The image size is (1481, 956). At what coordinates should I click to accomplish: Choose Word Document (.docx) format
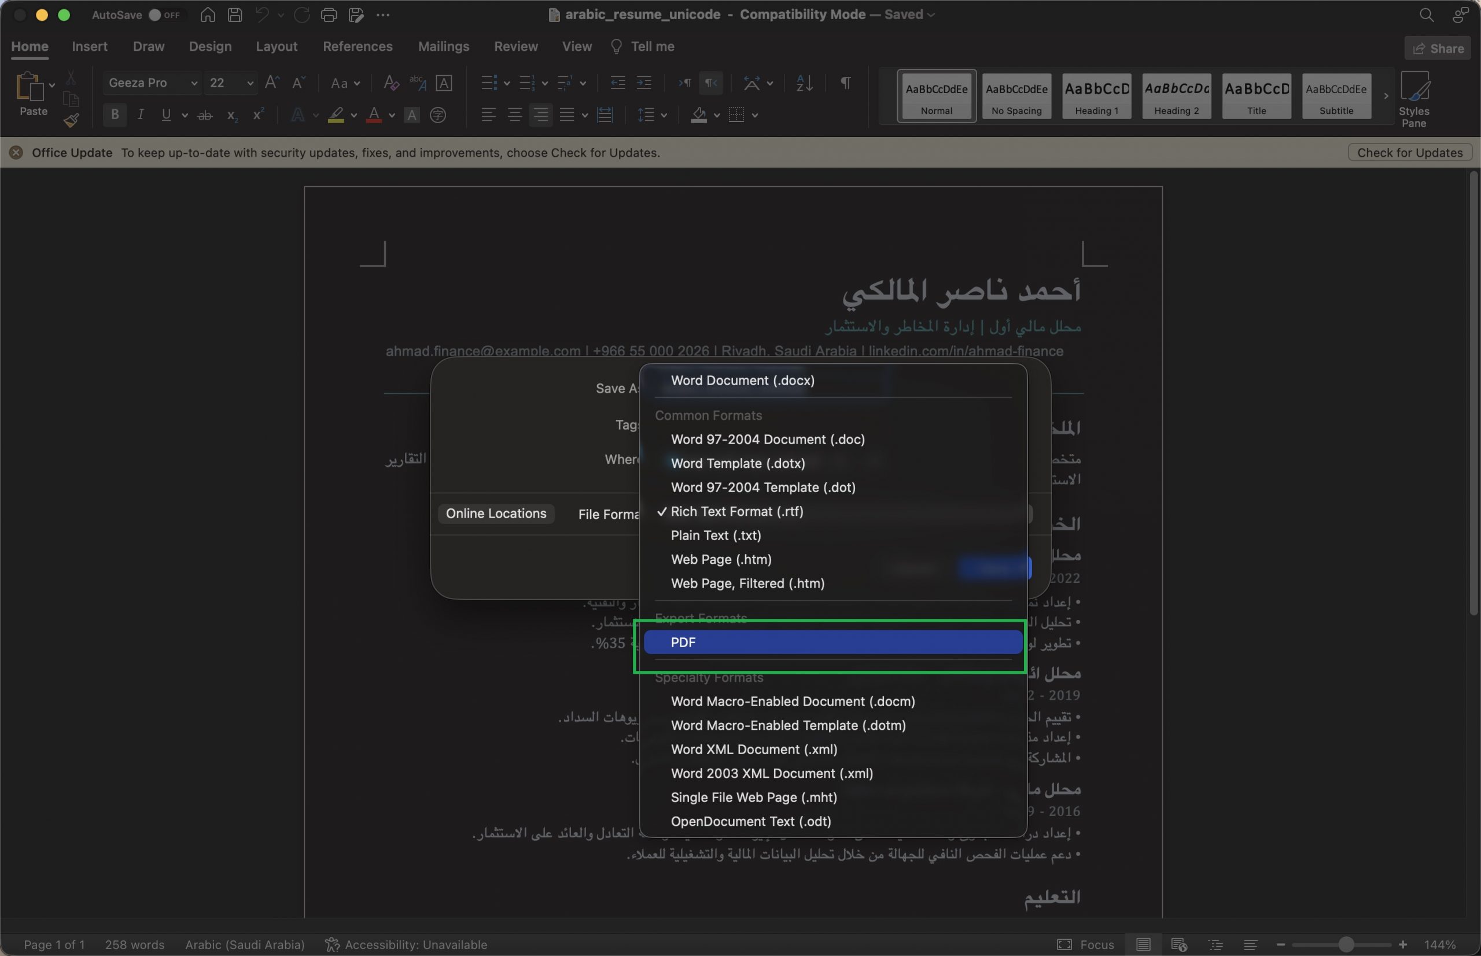click(832, 380)
